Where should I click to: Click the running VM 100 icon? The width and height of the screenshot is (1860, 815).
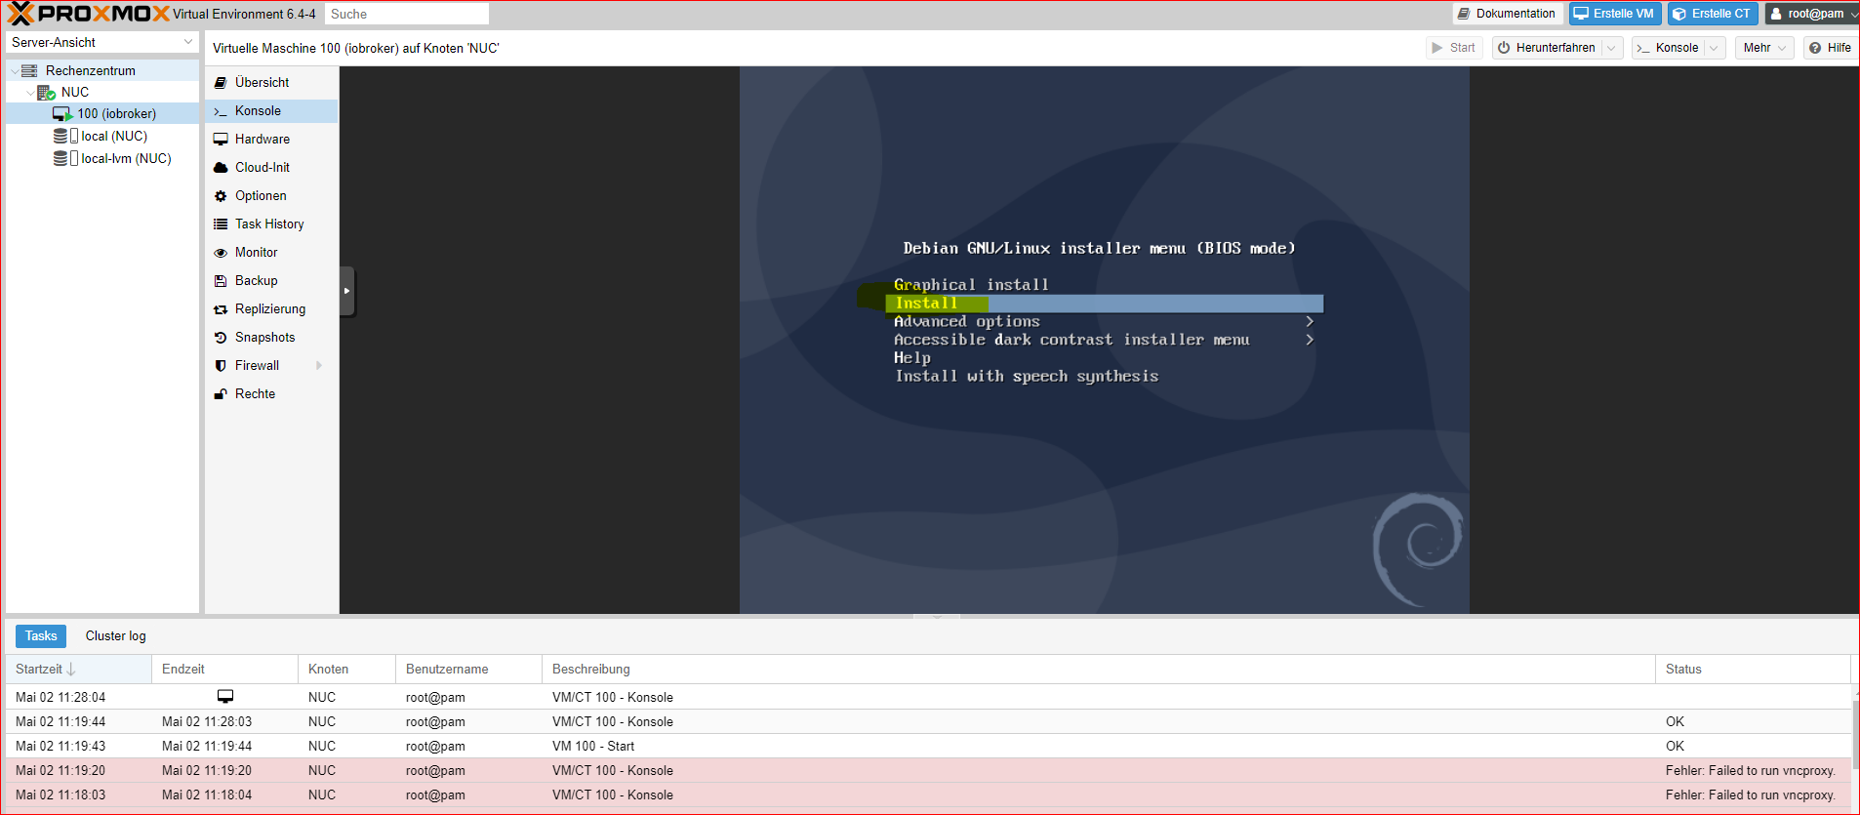pos(63,114)
